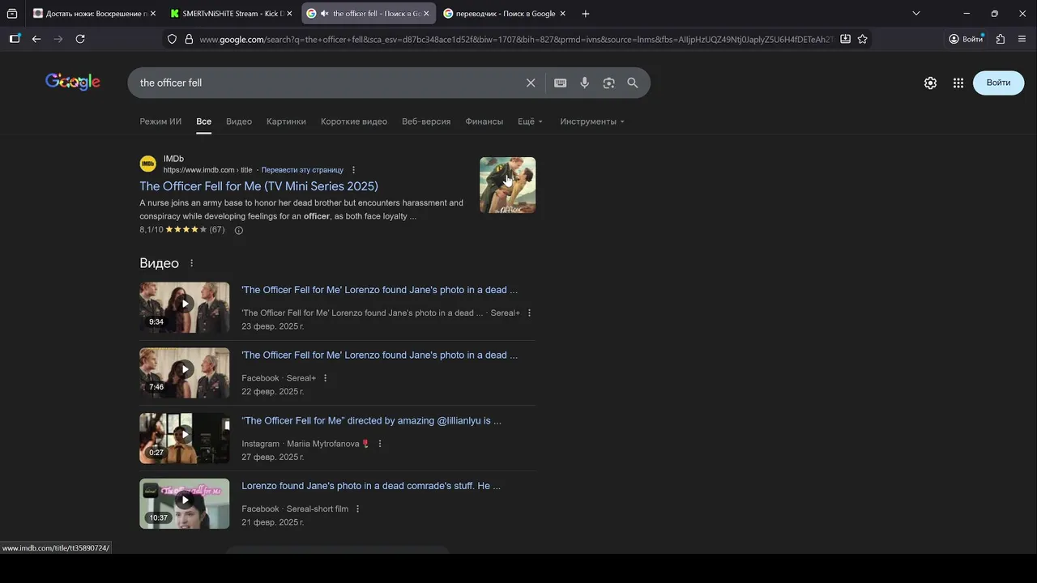Open options for Mariia Mytrofanova video
Viewport: 1037px width, 583px height.
(379, 444)
